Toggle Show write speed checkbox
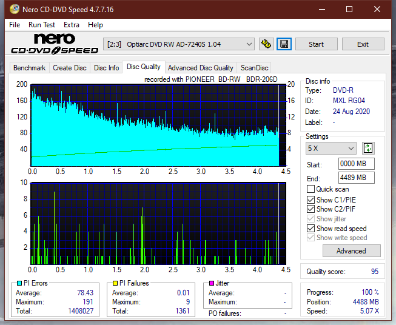396x325 pixels. 310,238
